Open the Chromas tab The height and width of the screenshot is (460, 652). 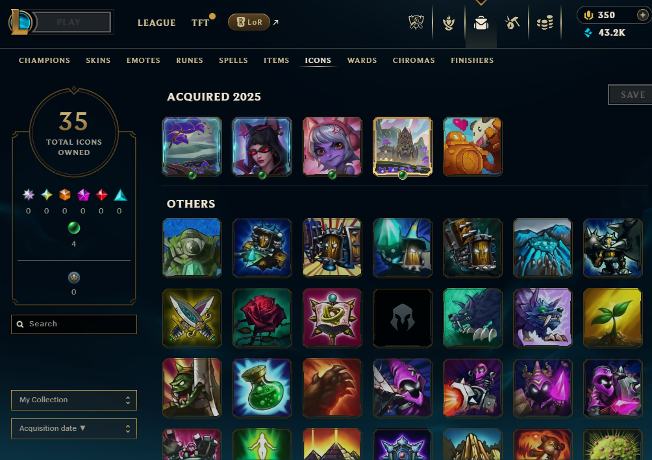coord(414,60)
